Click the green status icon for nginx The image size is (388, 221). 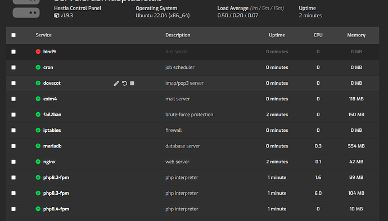tap(38, 162)
